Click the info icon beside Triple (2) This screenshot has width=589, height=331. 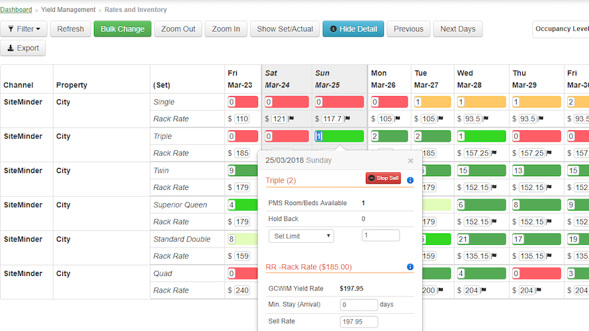(x=410, y=180)
